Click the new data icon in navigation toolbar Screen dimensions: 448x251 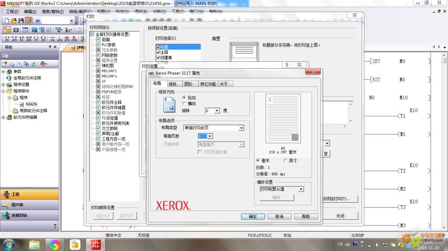pyautogui.click(x=5, y=64)
